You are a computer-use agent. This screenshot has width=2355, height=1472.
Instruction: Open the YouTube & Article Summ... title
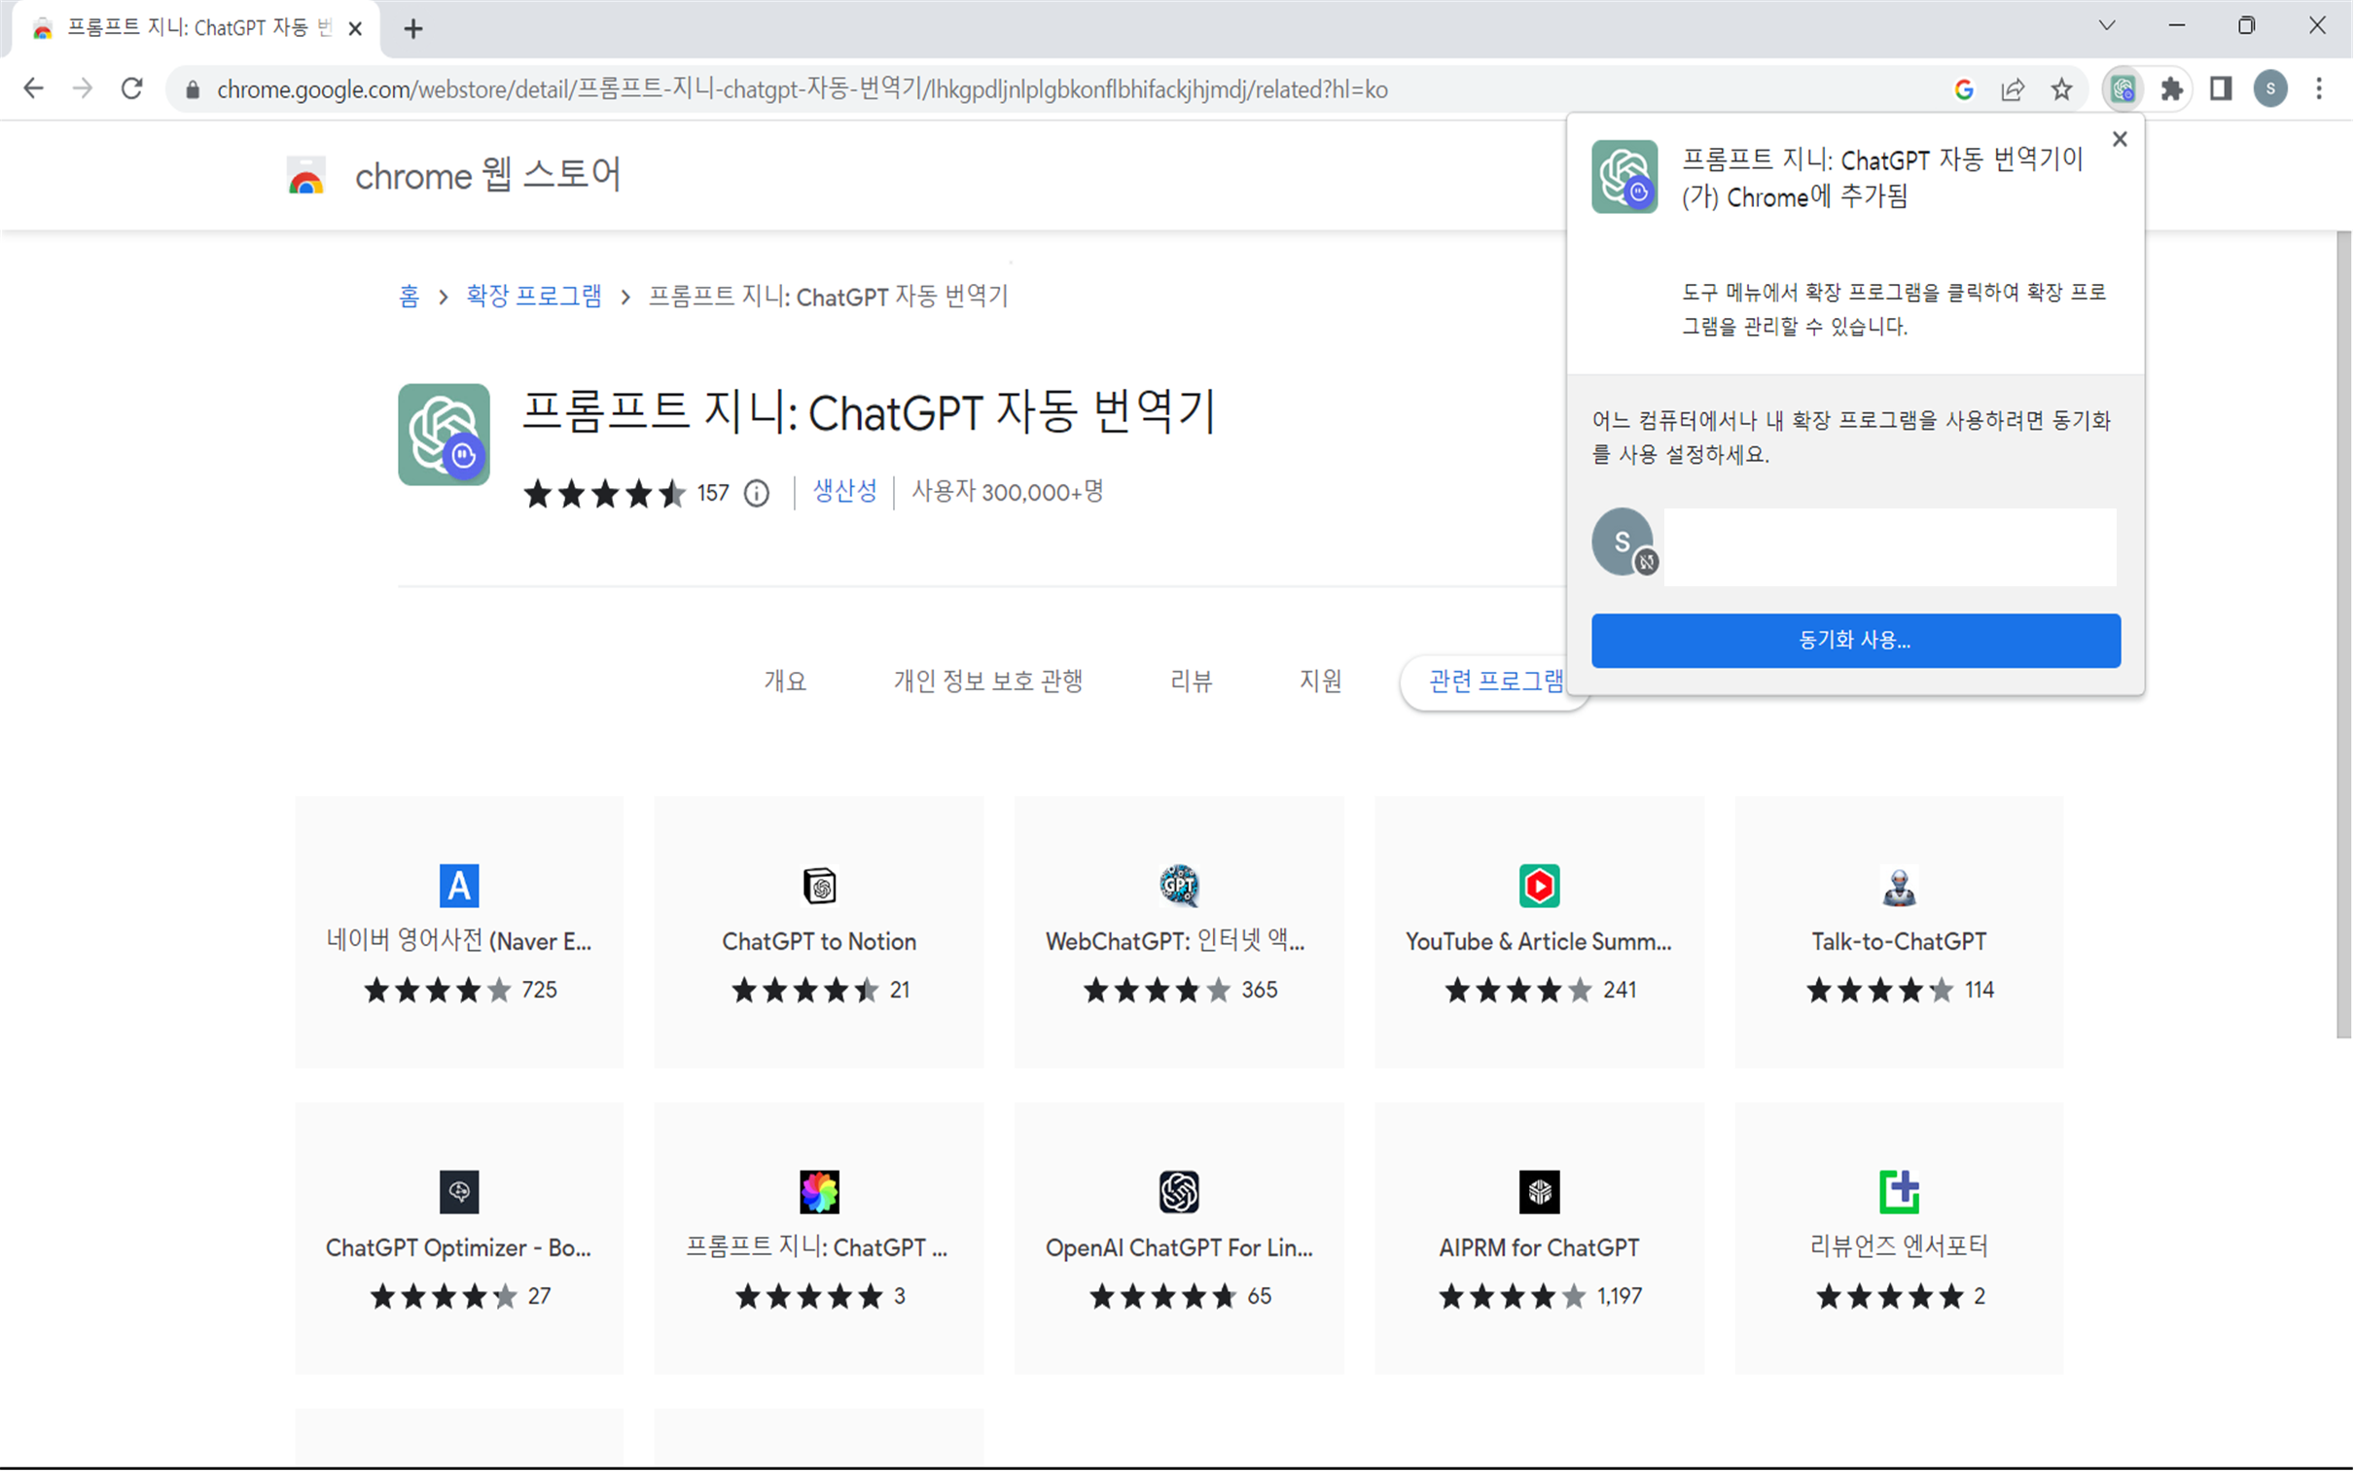[x=1540, y=942]
